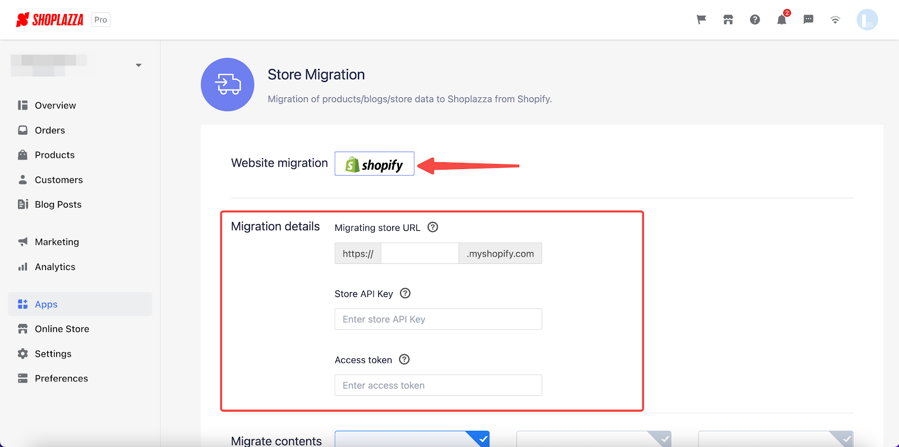Select Apps in sidebar
The image size is (899, 447).
coord(80,304)
